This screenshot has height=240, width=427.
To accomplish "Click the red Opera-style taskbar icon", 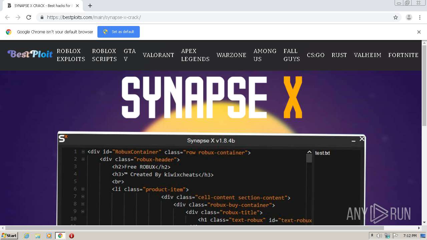I will [71, 236].
